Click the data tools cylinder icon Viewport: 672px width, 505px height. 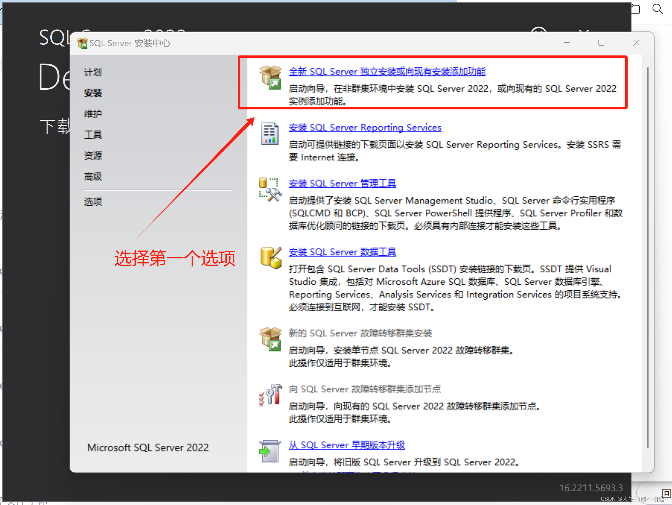click(x=270, y=258)
